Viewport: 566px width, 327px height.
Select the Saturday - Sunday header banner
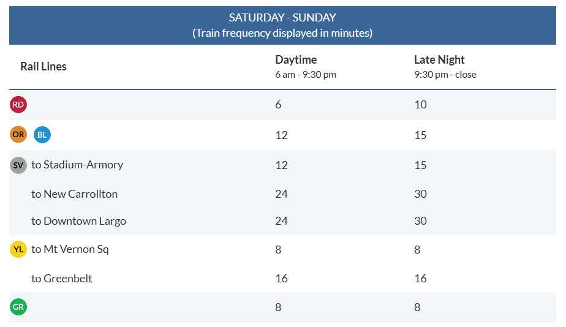282,25
